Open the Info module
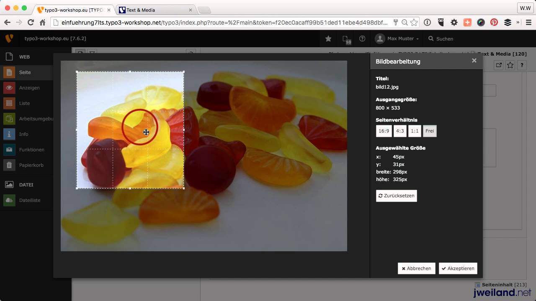This screenshot has height=301, width=536. [27, 134]
